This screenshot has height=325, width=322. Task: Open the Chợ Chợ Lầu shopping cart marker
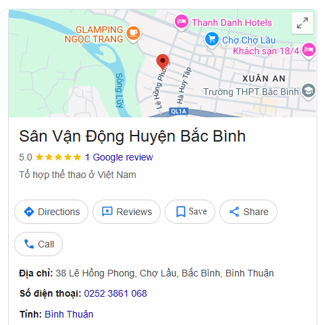[x=212, y=40]
